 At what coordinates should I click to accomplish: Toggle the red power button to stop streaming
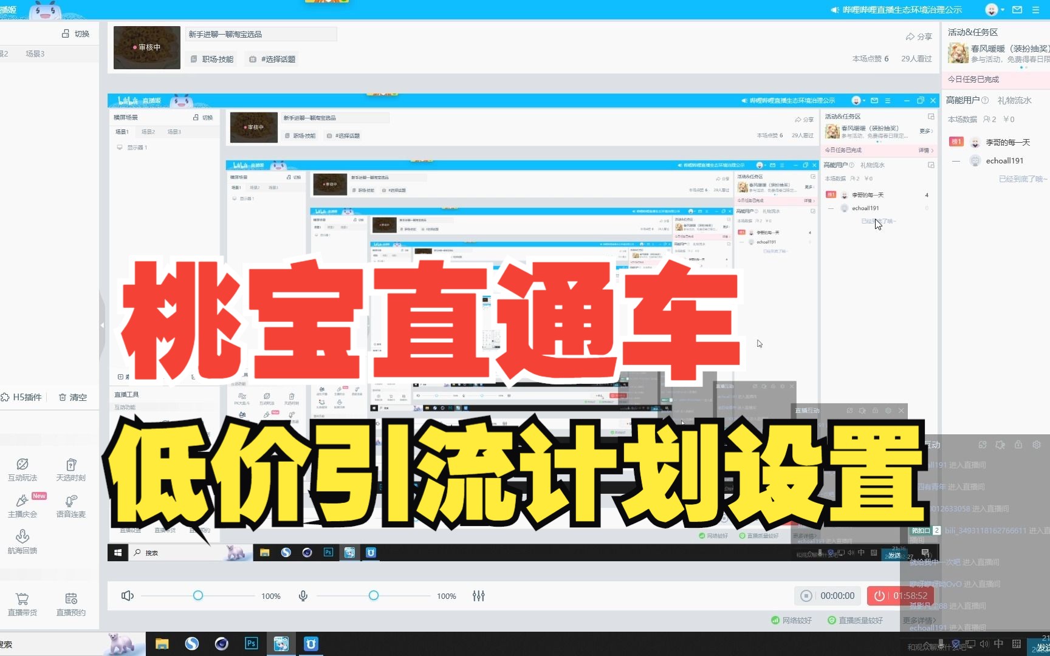click(880, 596)
